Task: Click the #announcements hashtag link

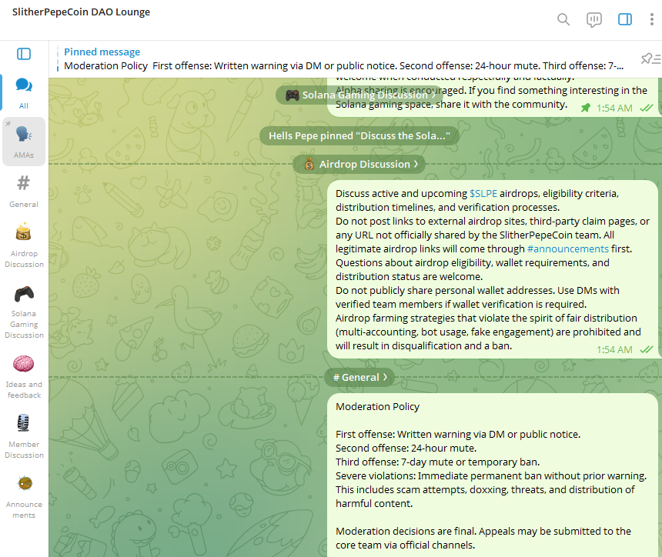Action: pyautogui.click(x=568, y=249)
